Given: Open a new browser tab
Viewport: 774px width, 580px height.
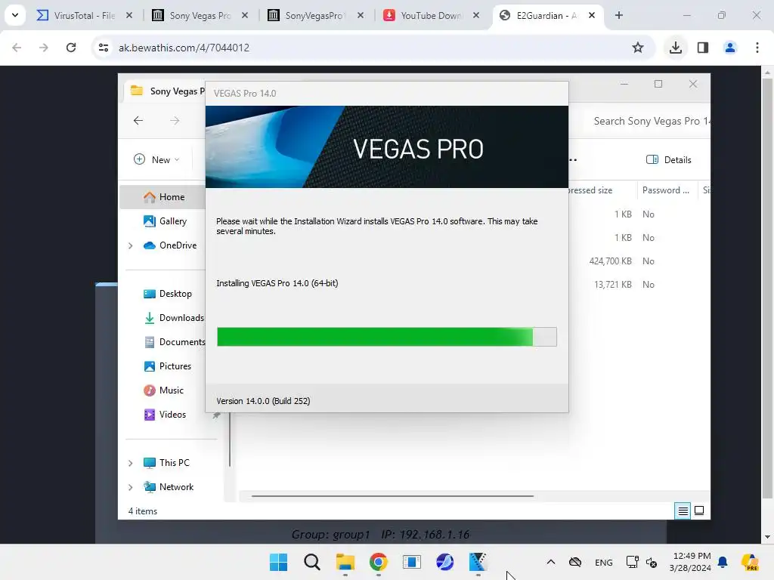Looking at the screenshot, I should click(618, 15).
